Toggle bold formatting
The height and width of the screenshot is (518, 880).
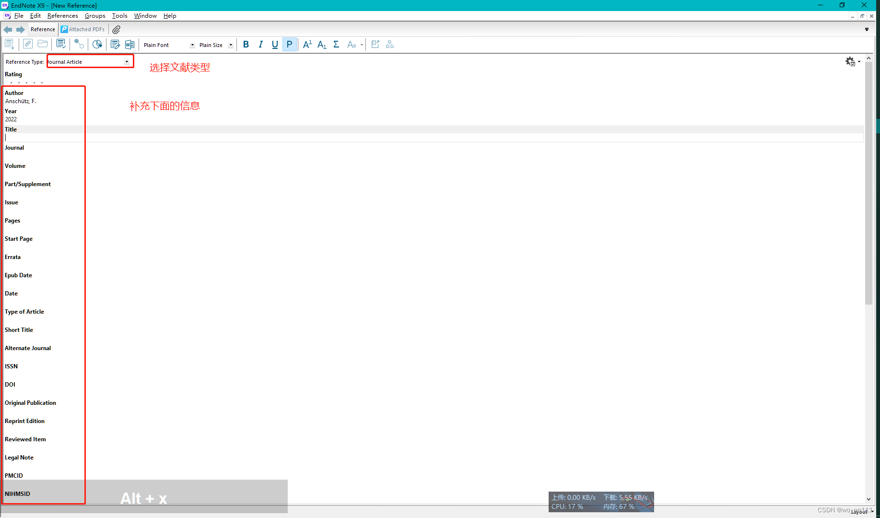pos(246,45)
